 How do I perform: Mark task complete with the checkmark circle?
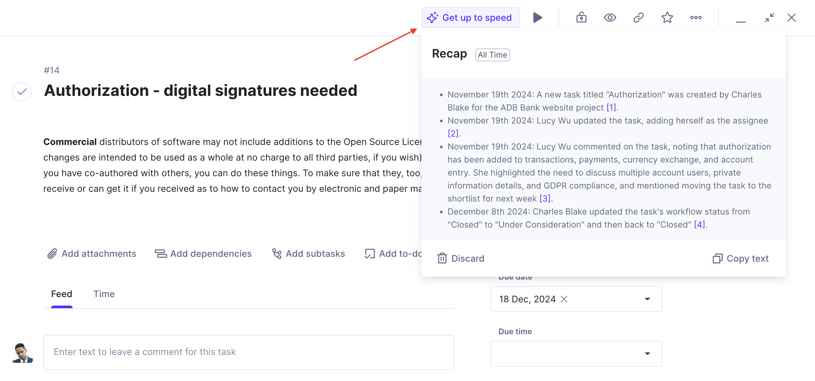[22, 92]
